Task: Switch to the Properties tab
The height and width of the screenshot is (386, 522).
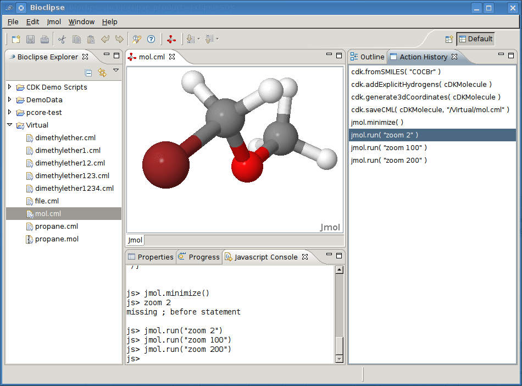Action: pyautogui.click(x=151, y=257)
